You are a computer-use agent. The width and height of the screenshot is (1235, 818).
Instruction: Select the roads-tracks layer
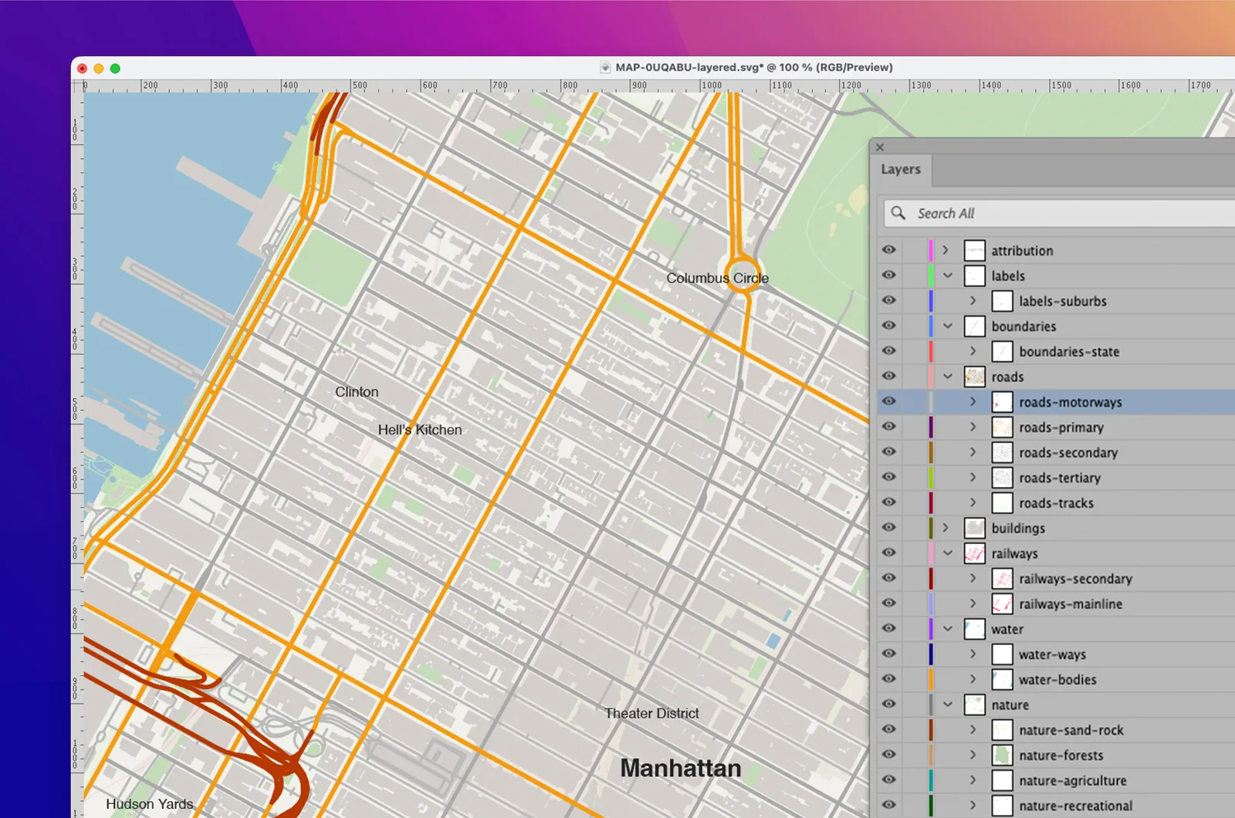[x=1056, y=503]
